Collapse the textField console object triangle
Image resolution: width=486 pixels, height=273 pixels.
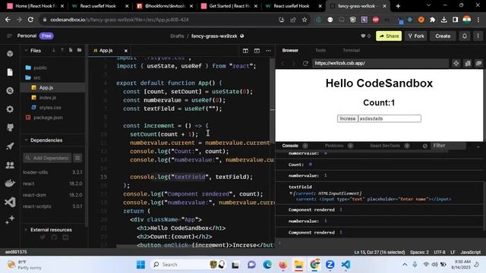(291, 193)
